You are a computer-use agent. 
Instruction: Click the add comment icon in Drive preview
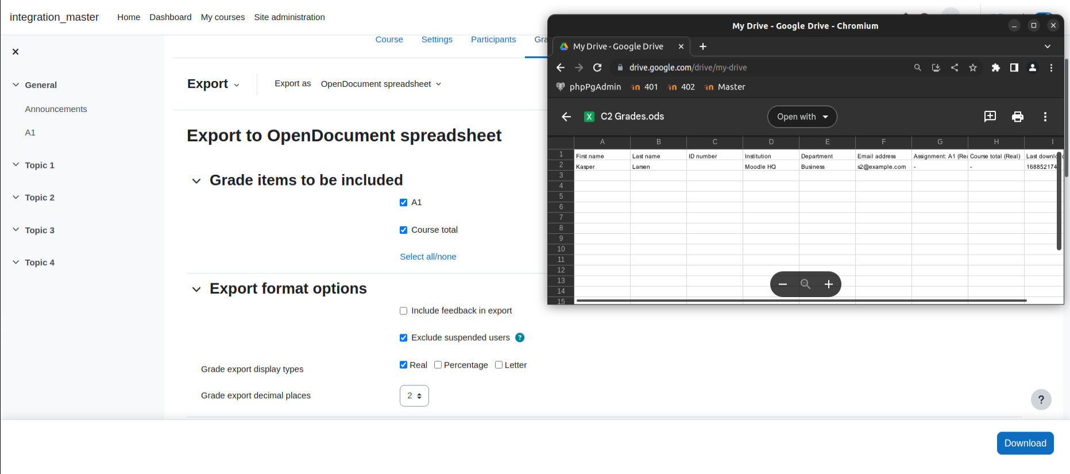coord(990,117)
